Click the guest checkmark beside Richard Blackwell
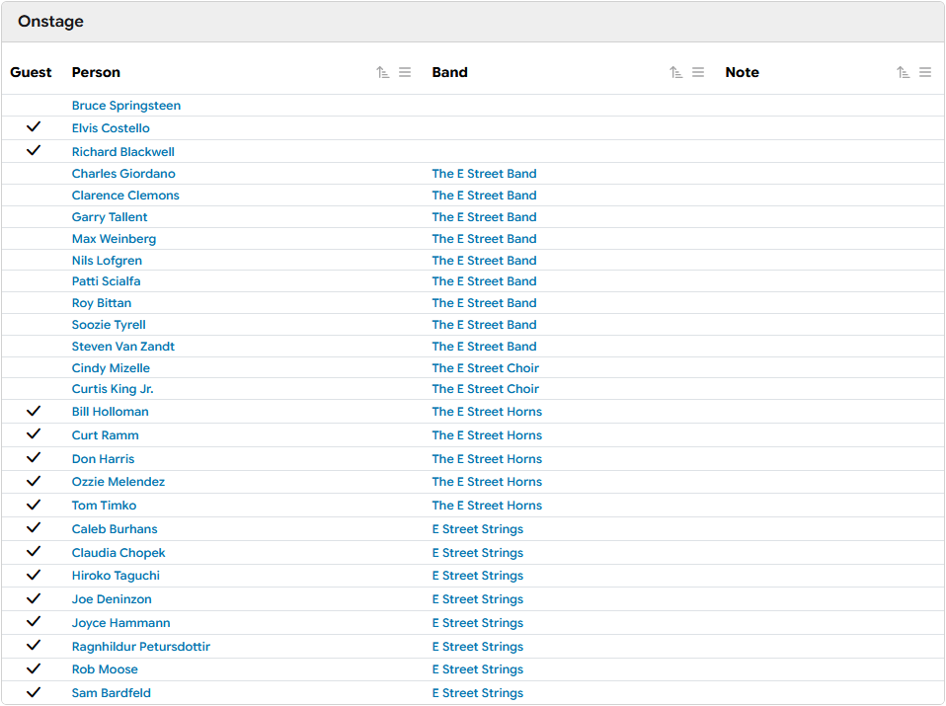946x706 pixels. pos(34,151)
